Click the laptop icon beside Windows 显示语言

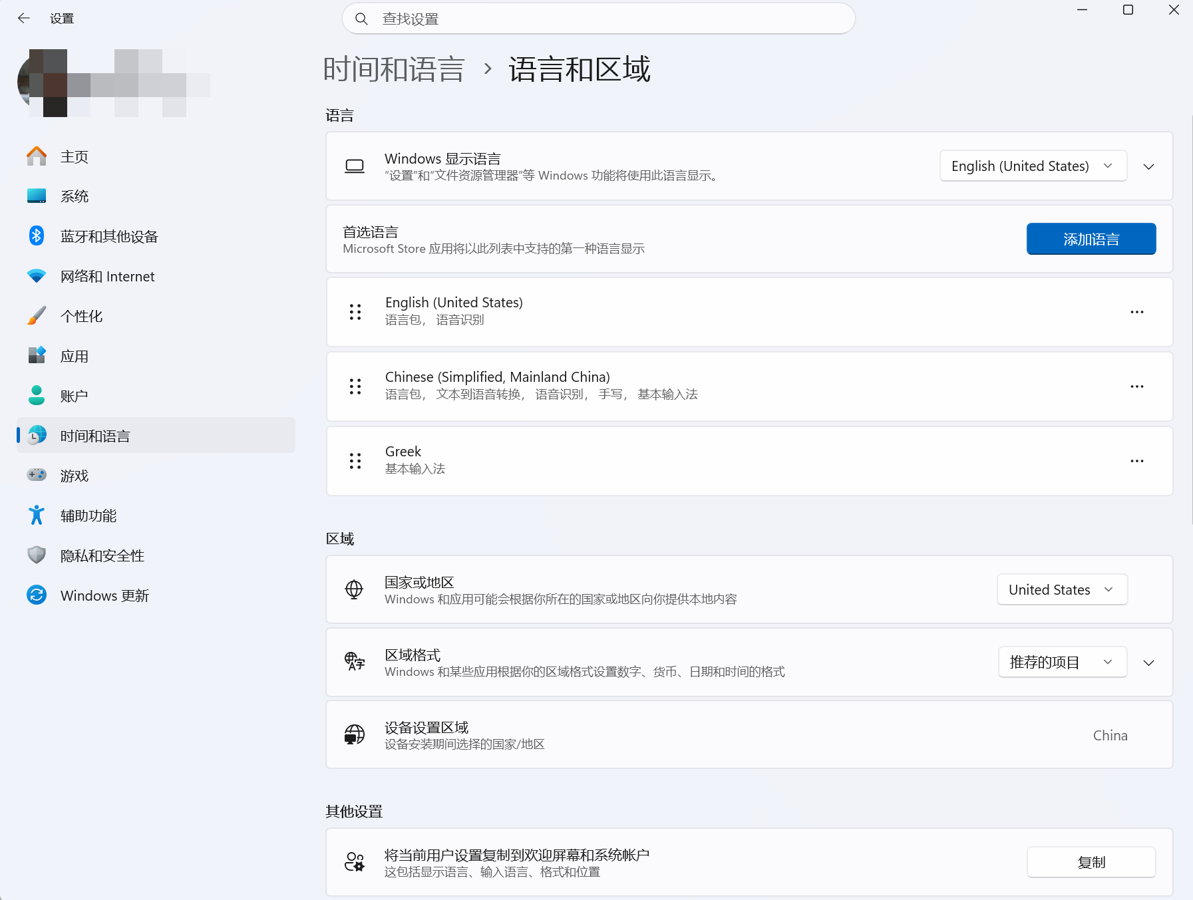(x=355, y=166)
